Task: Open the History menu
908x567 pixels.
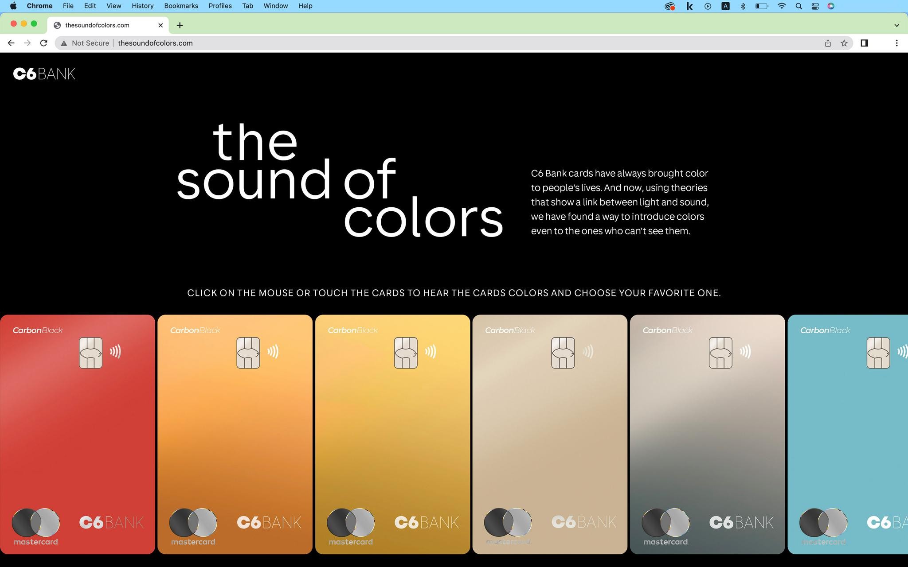Action: click(142, 6)
